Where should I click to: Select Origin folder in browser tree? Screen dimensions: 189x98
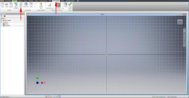point(5,22)
